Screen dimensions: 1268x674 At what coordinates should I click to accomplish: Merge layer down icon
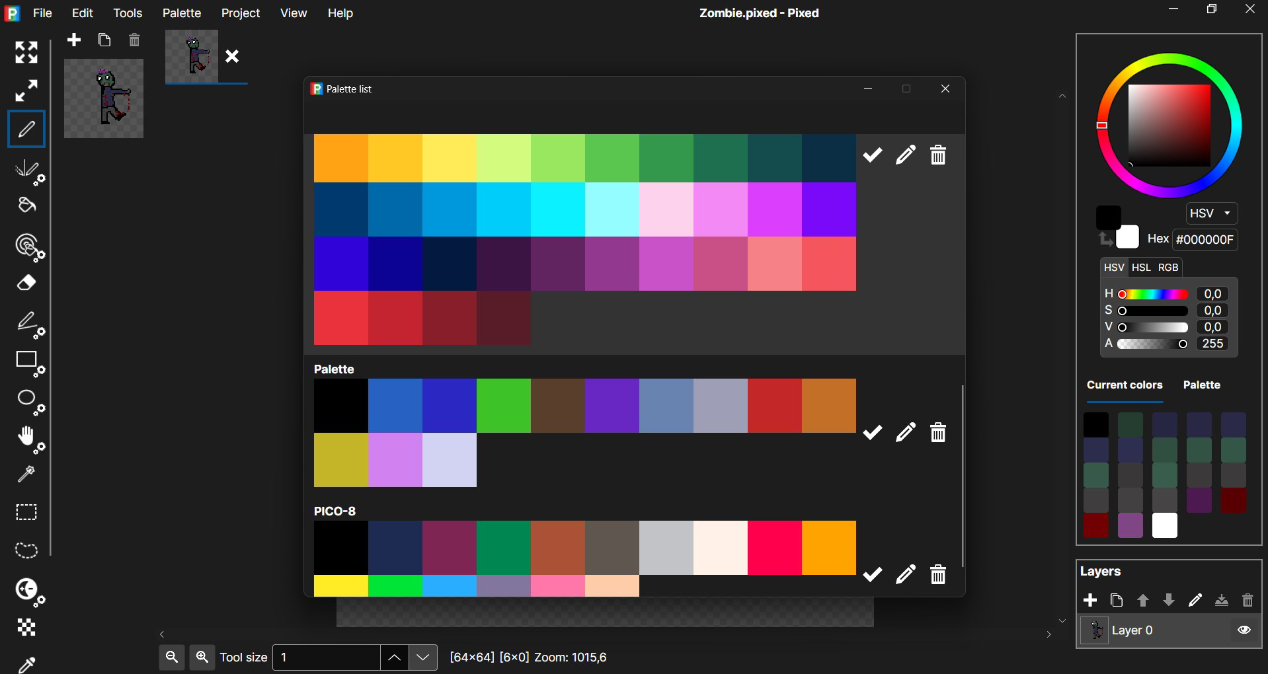[1222, 600]
